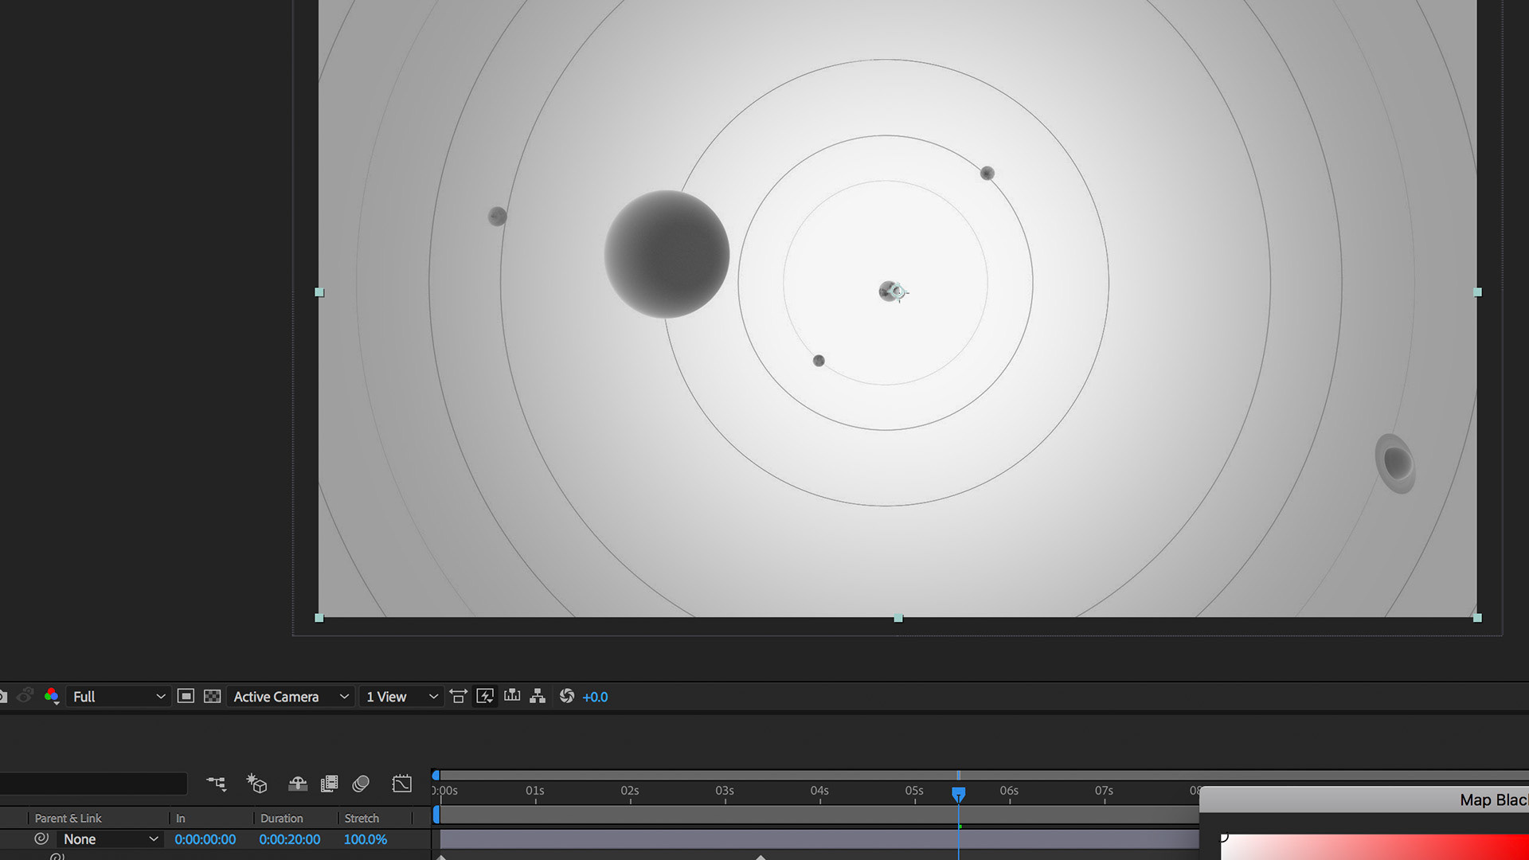Screen dimensions: 1529x860
Task: Click the Duration column header
Action: pyautogui.click(x=281, y=818)
